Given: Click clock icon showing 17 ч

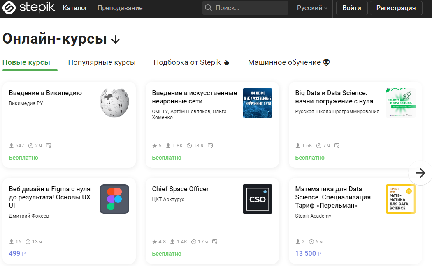Looking at the screenshot, I should coord(194,242).
